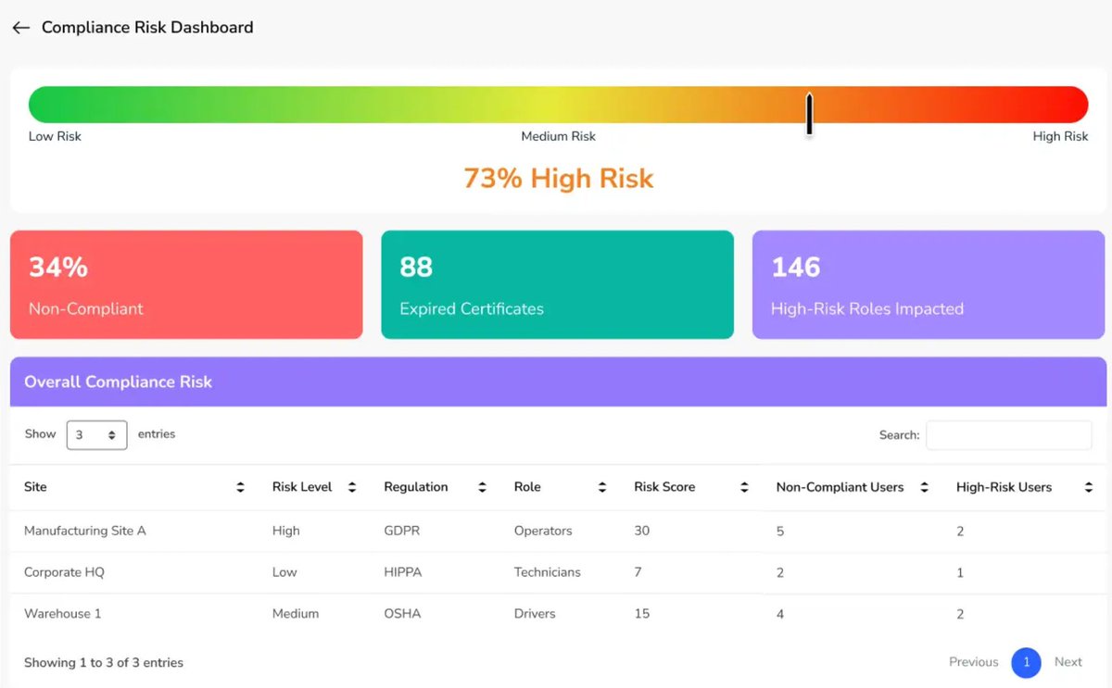This screenshot has width=1112, height=688.
Task: Click the red High Risk gauge end
Action: tap(1070, 105)
